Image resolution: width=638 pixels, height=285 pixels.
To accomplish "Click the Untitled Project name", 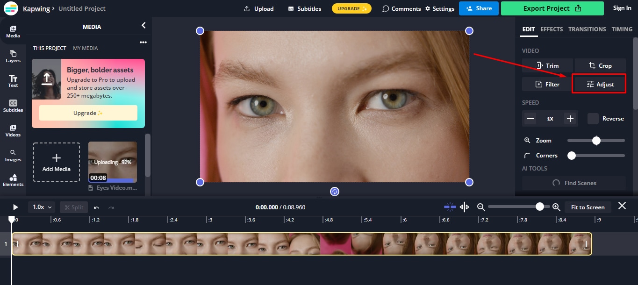I will click(82, 8).
